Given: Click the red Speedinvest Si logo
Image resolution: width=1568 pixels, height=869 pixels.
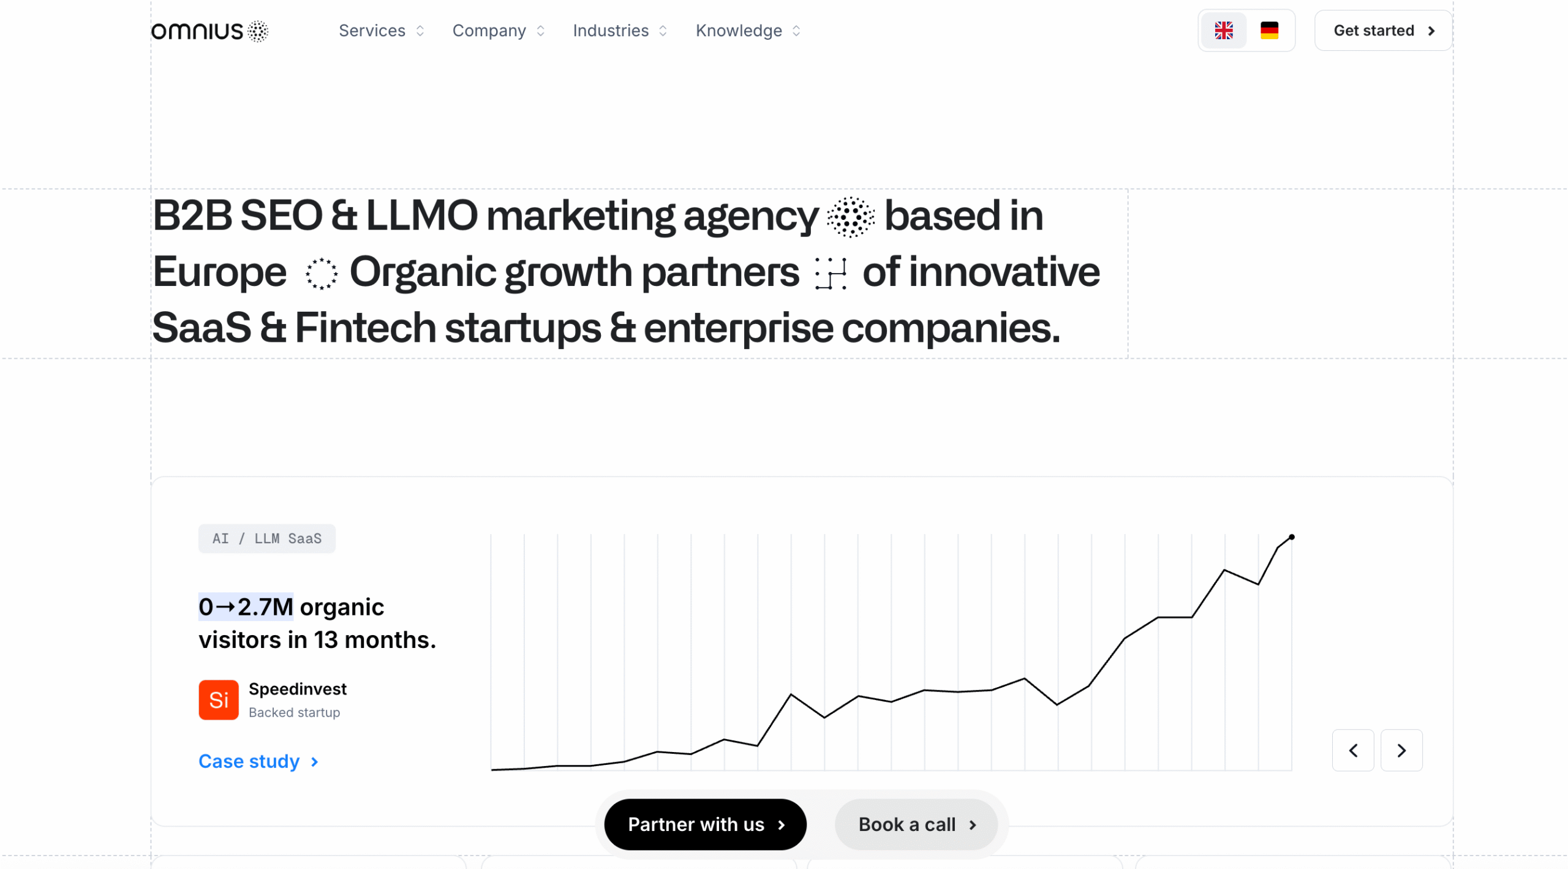Looking at the screenshot, I should (219, 700).
